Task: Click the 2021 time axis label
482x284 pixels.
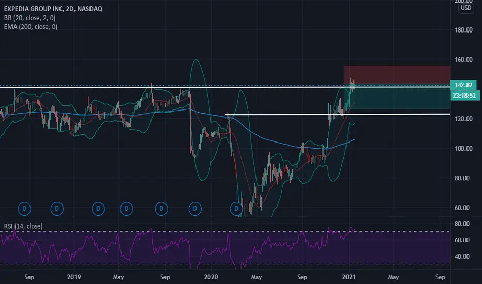Action: [x=349, y=277]
